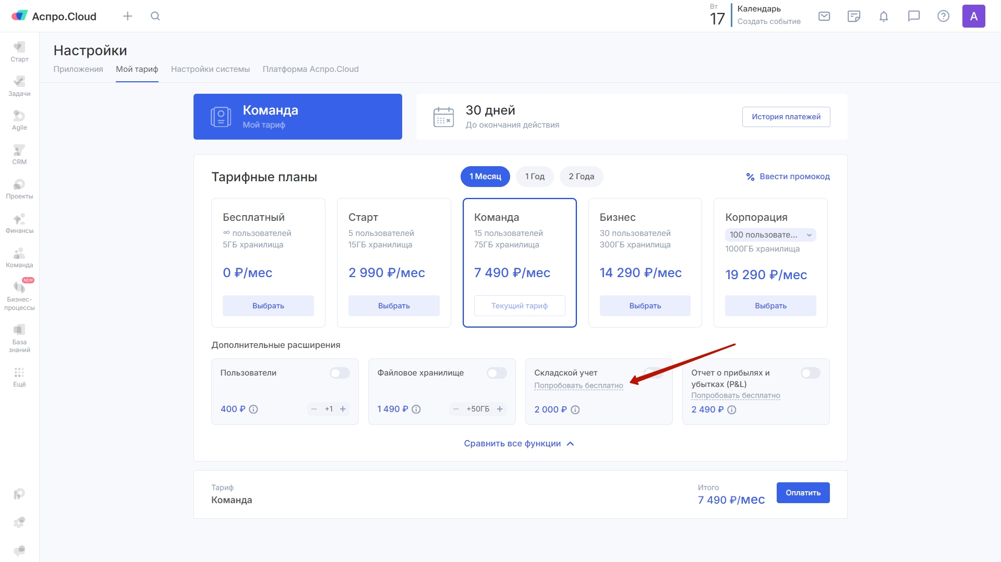
Task: Enable the Users extension toggle
Action: pyautogui.click(x=340, y=373)
